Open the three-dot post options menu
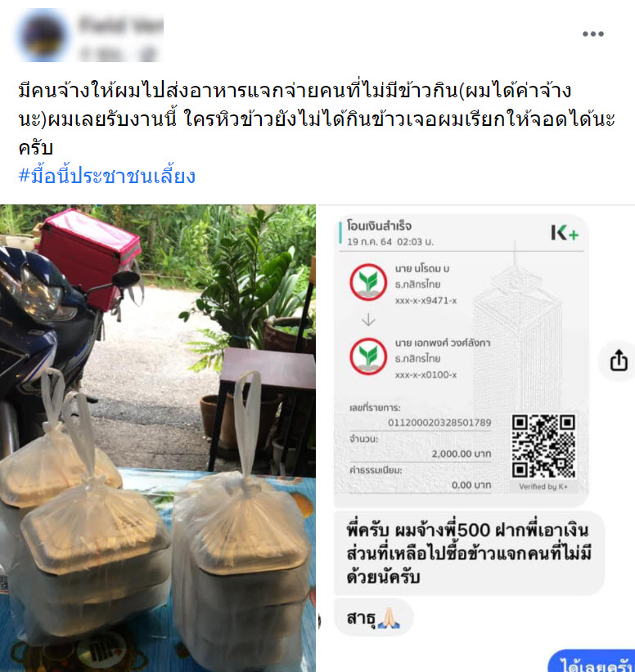The height and width of the screenshot is (672, 635). (x=593, y=34)
